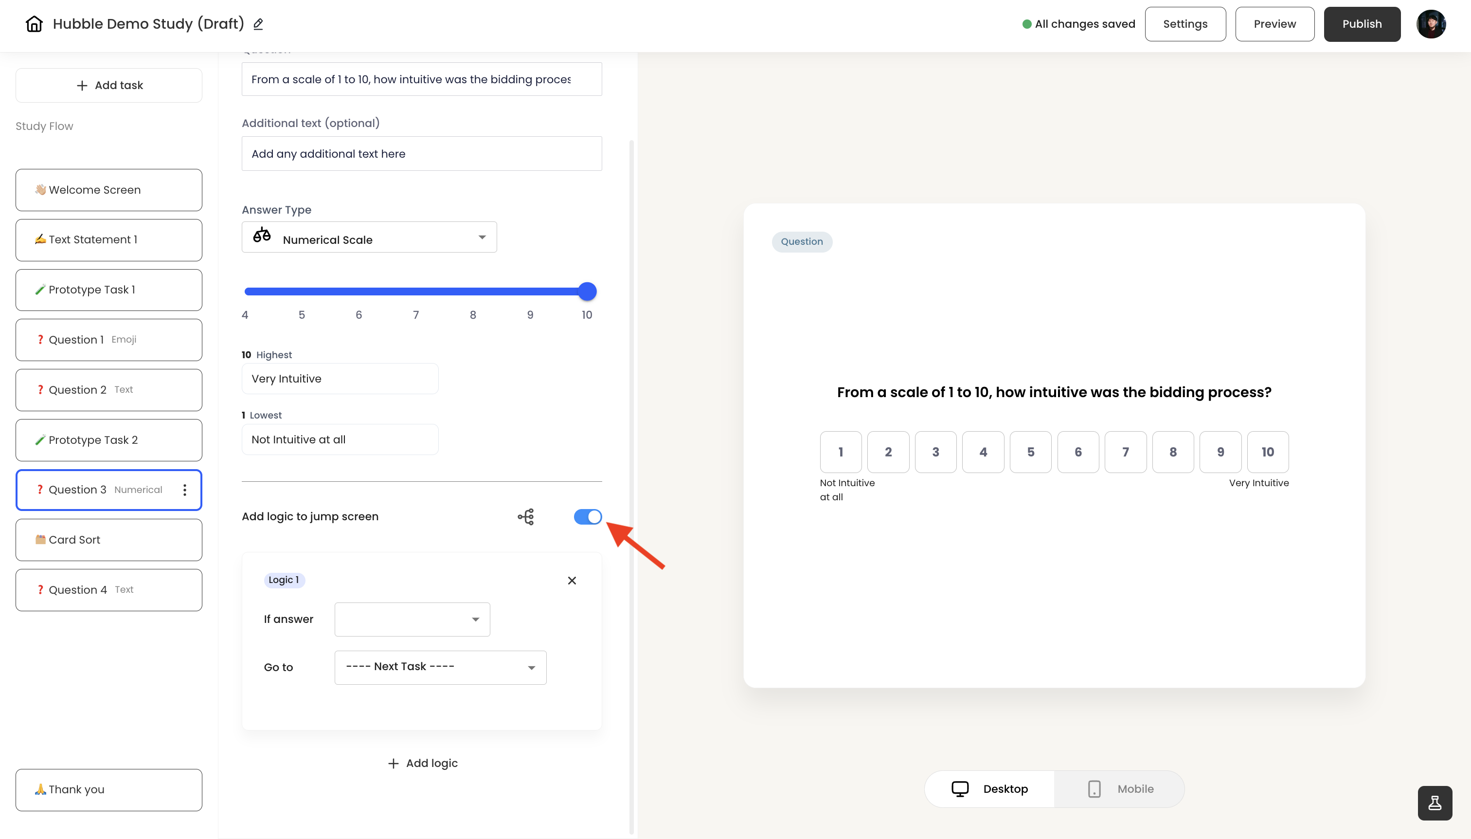Image resolution: width=1471 pixels, height=839 pixels.
Task: Select Question 4 Text step
Action: (109, 590)
